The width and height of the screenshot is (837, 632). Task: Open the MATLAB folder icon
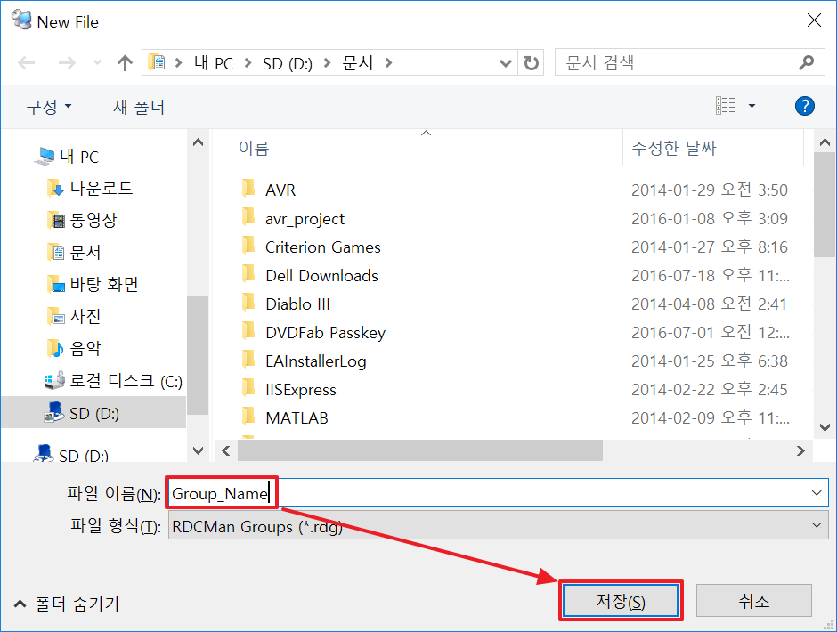point(248,417)
